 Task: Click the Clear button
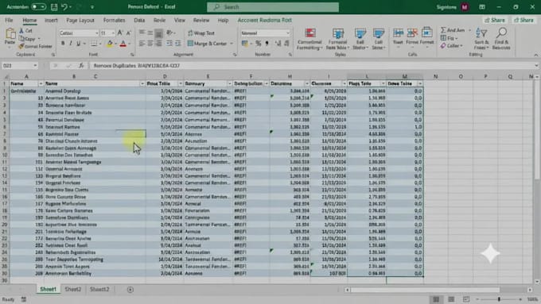[450, 46]
